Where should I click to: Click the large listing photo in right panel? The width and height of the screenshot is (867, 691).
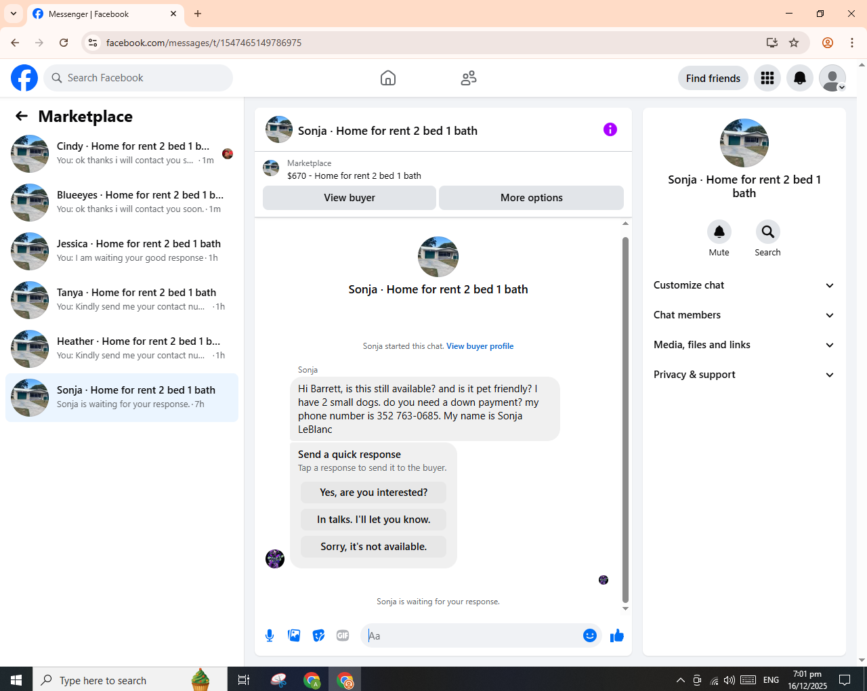(x=744, y=143)
